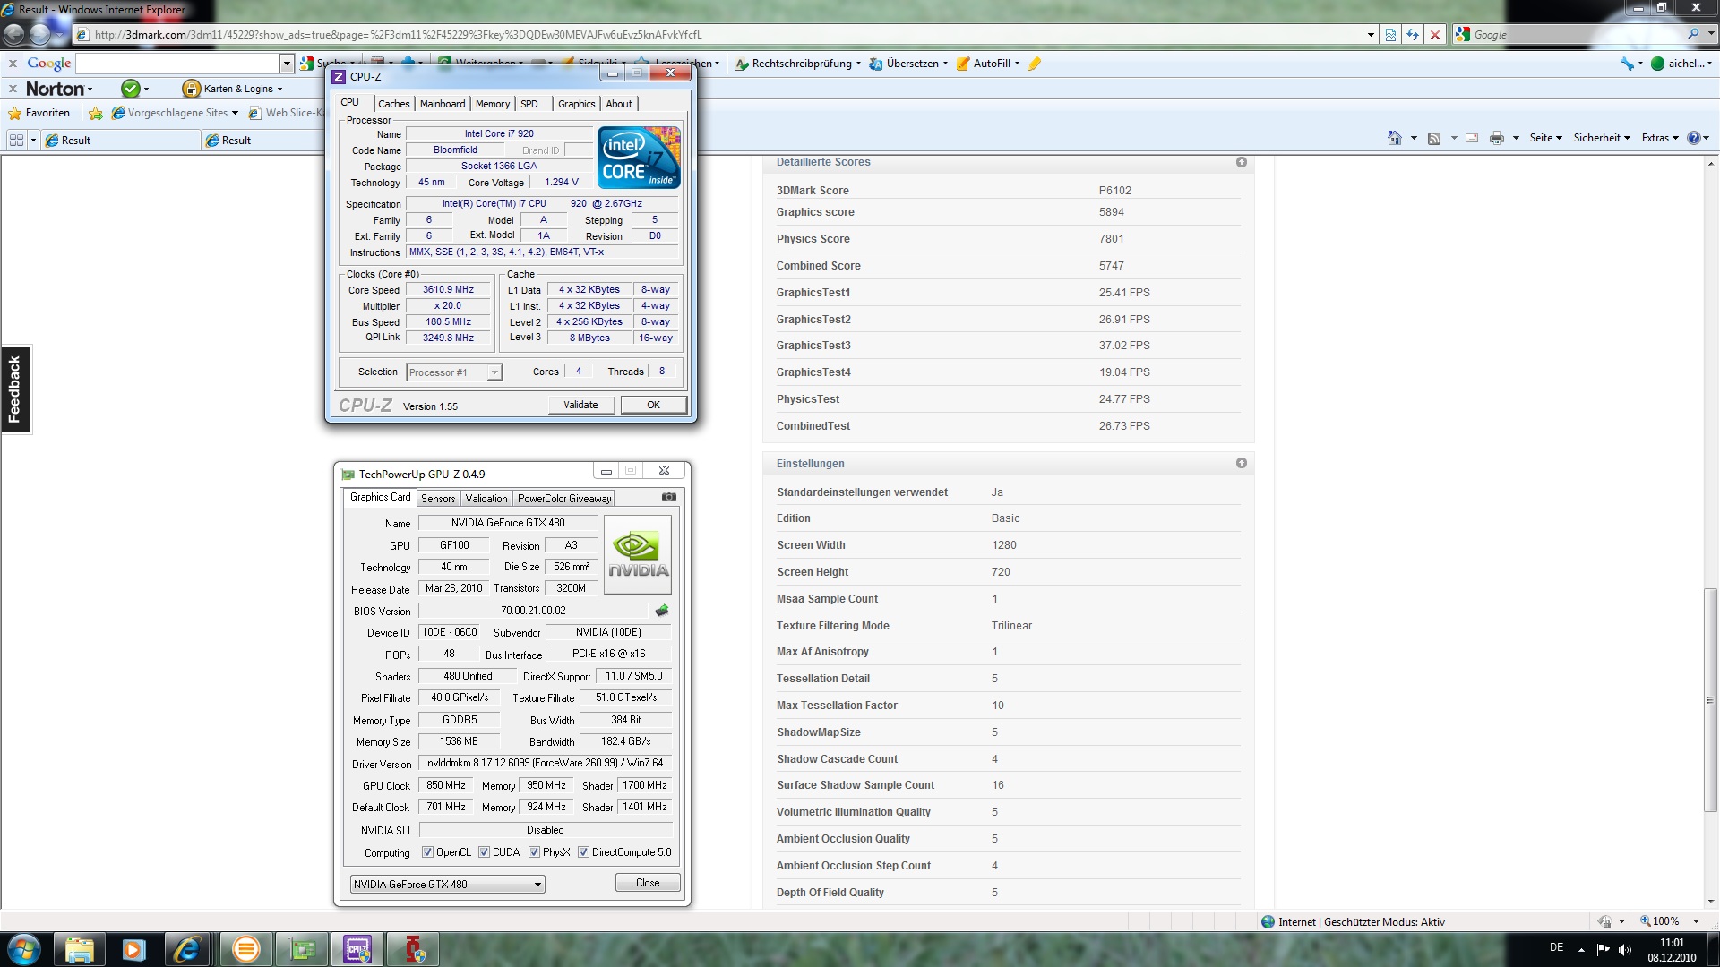1720x967 pixels.
Task: Collapse the Einstellungen section arrow
Action: 1242,463
